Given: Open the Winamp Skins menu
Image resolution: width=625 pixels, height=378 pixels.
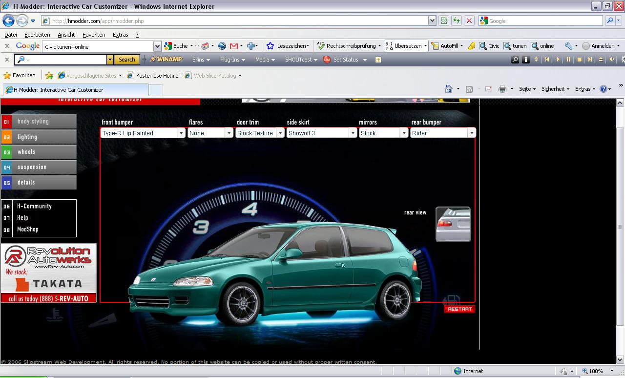Looking at the screenshot, I should [x=201, y=60].
